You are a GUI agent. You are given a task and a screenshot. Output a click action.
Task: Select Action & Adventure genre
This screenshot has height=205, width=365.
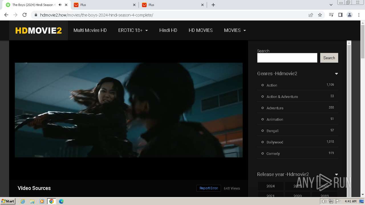point(282,97)
